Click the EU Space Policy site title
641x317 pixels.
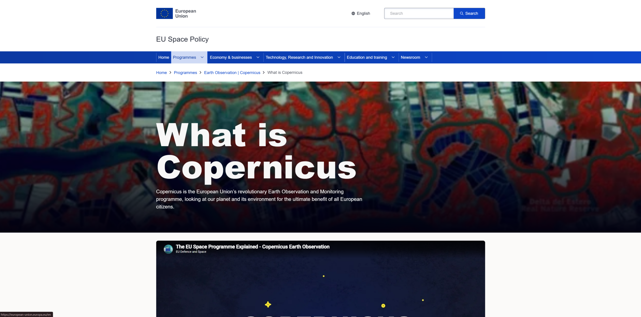[182, 39]
